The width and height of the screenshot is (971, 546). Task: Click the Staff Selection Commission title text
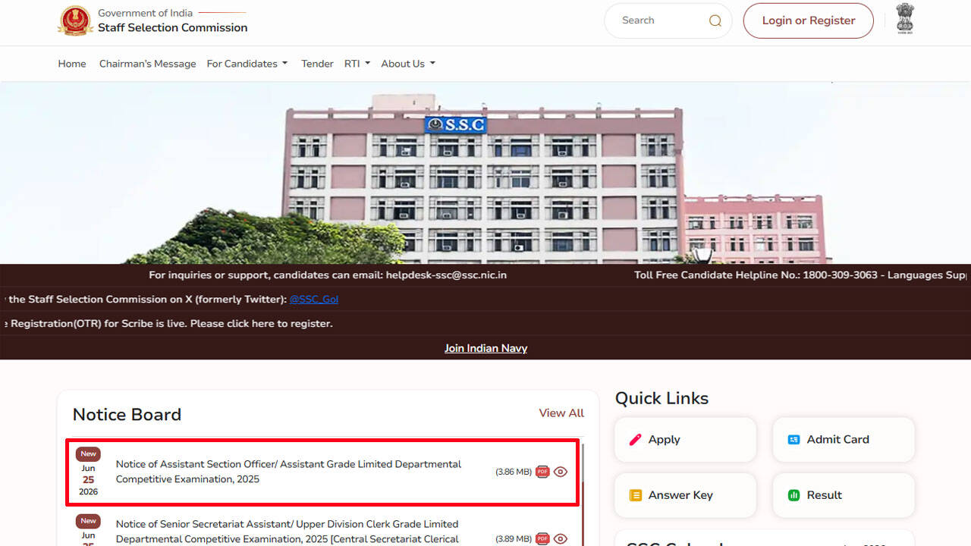(172, 27)
